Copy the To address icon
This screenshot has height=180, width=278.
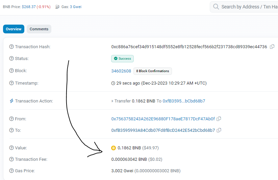coord(219,130)
